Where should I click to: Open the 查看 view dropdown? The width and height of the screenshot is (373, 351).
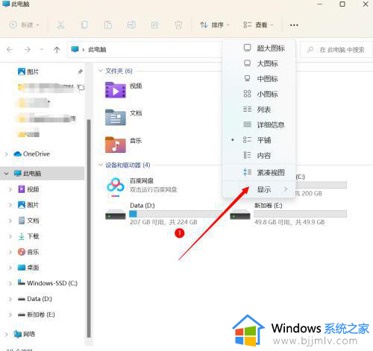click(x=258, y=25)
